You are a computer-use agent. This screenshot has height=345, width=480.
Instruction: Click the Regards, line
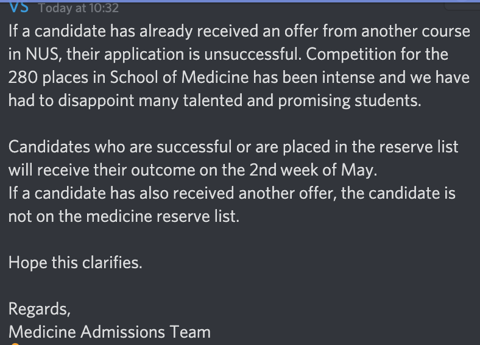coord(40,309)
